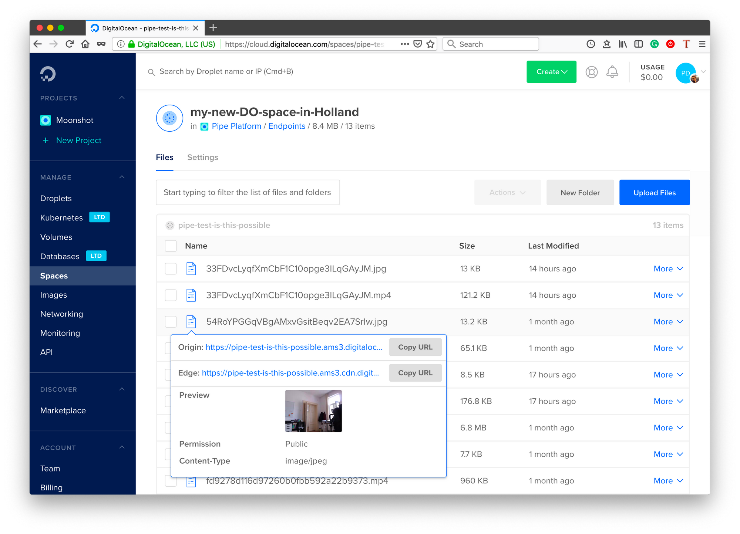The width and height of the screenshot is (740, 534).
Task: Open More menu for the 6.8 MB file
Action: coord(668,428)
